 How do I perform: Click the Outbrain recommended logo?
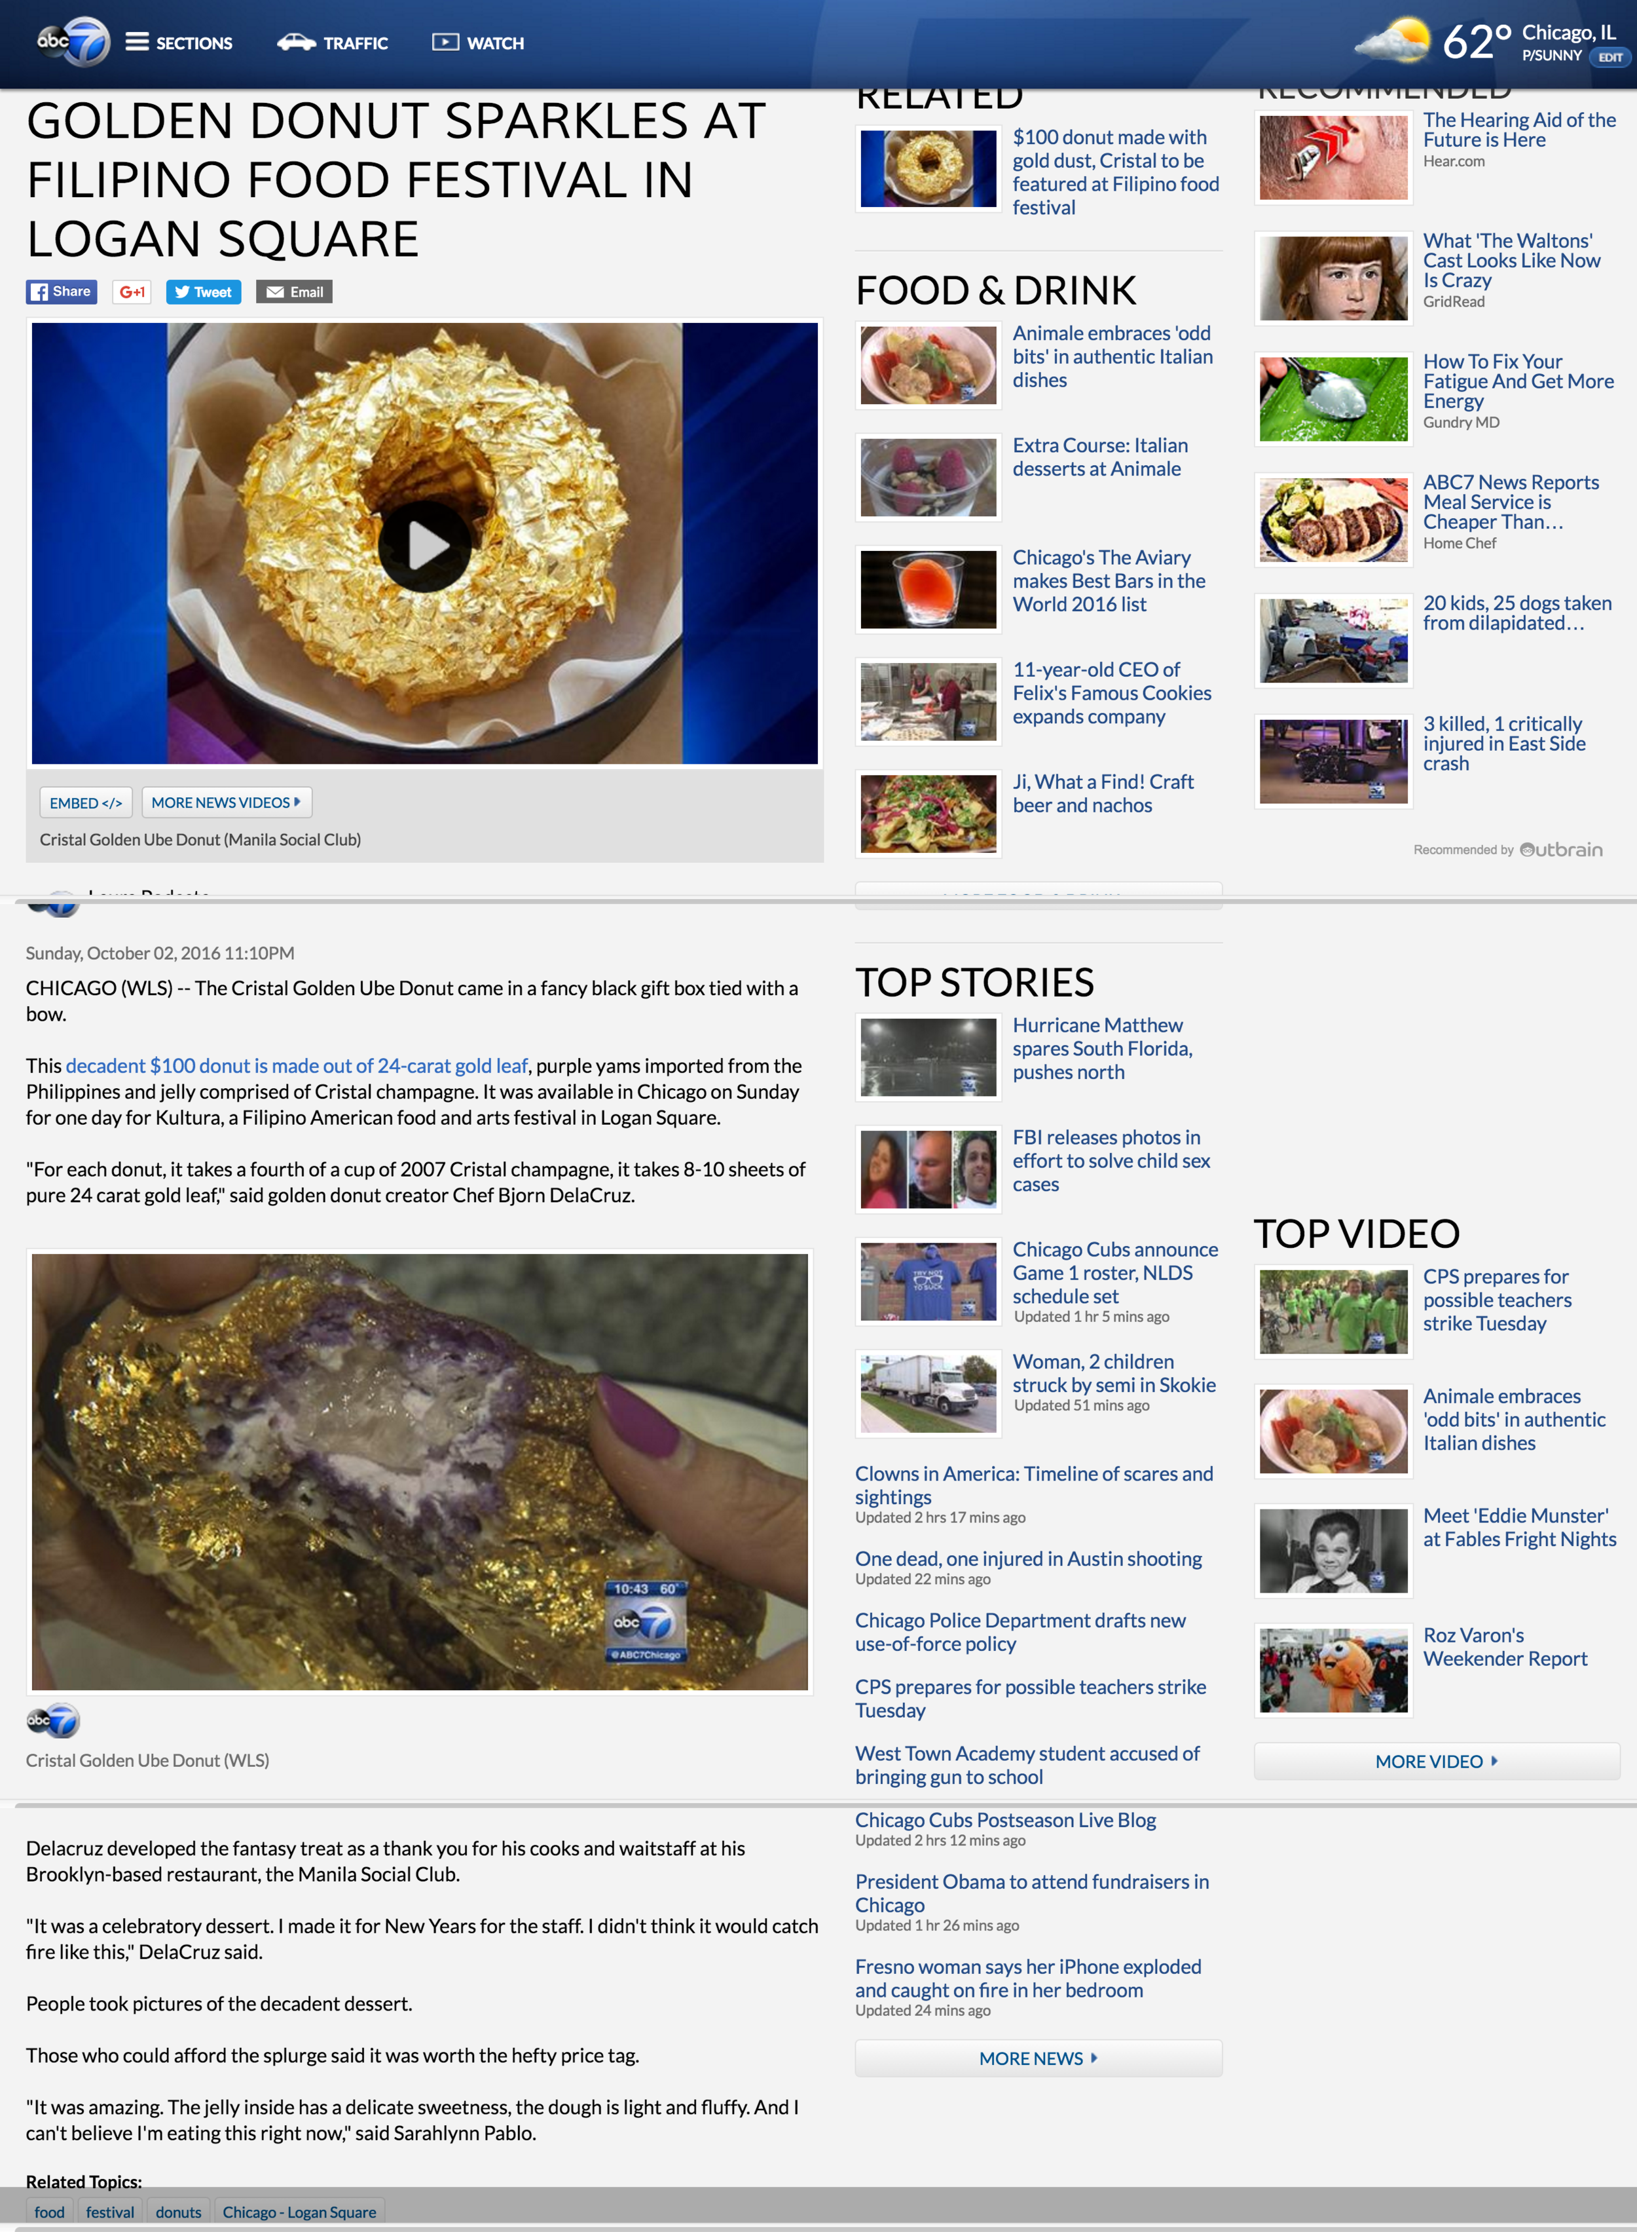[x=1562, y=850]
